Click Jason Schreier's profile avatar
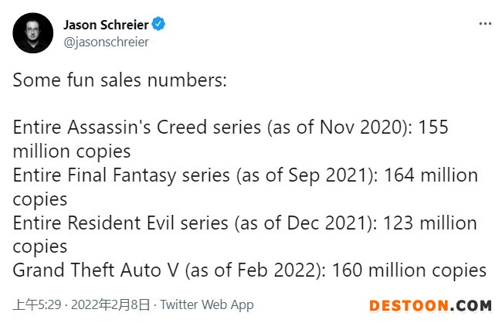Screen dimensions: 502x323 pos(32,32)
